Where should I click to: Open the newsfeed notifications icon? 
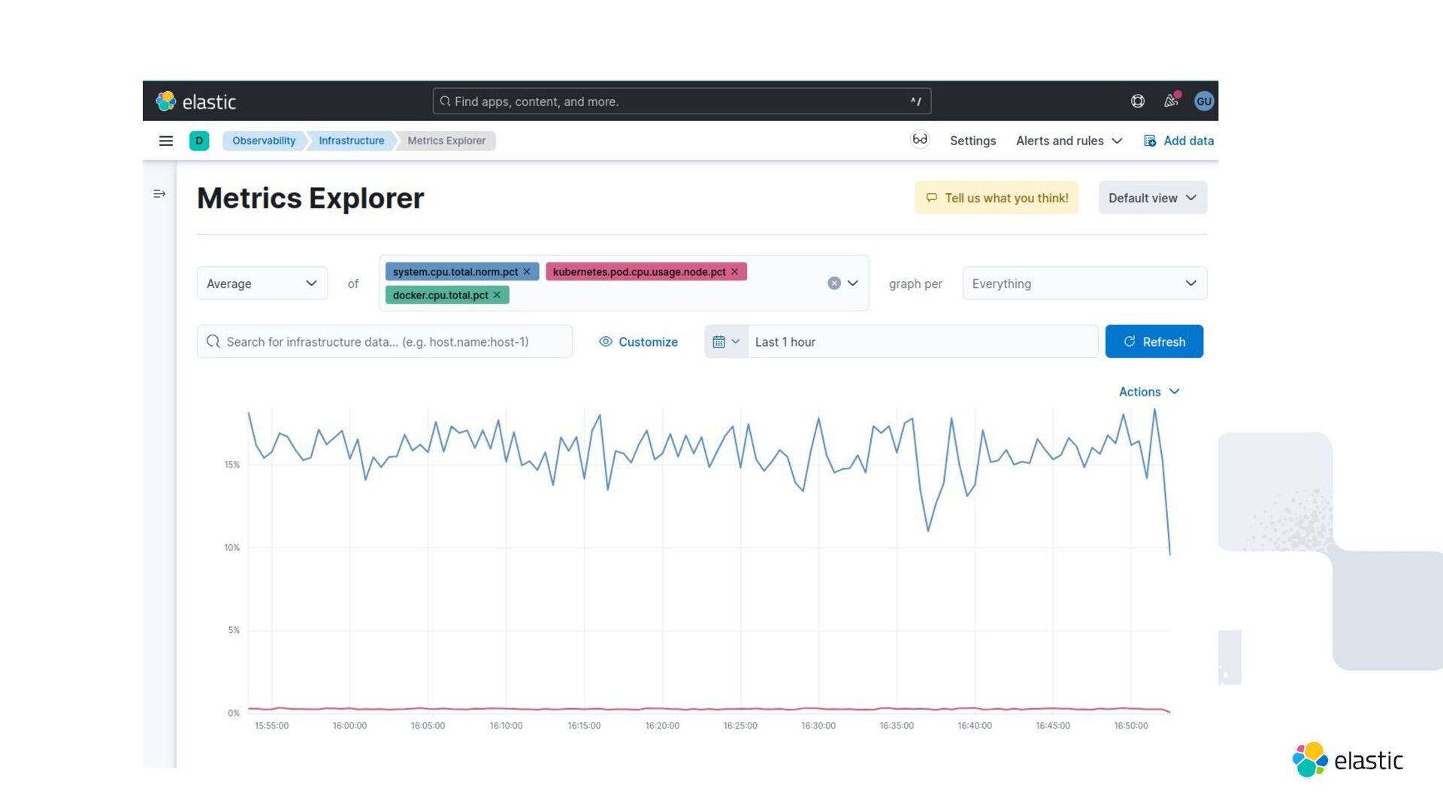tap(1171, 101)
